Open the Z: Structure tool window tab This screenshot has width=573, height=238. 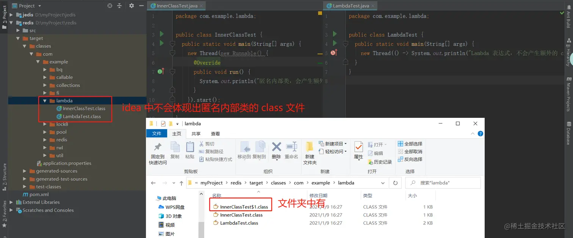(x=4, y=176)
